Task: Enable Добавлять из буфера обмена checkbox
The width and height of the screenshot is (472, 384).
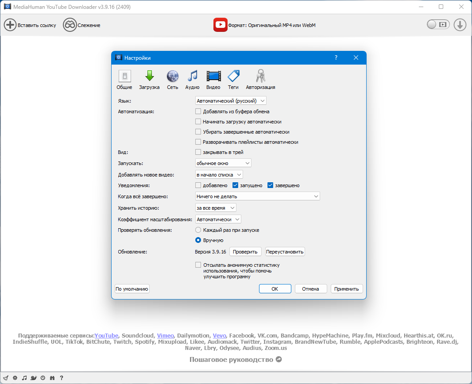Action: pyautogui.click(x=198, y=111)
